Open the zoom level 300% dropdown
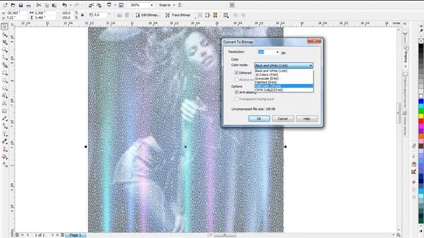The height and width of the screenshot is (238, 424). tap(152, 5)
